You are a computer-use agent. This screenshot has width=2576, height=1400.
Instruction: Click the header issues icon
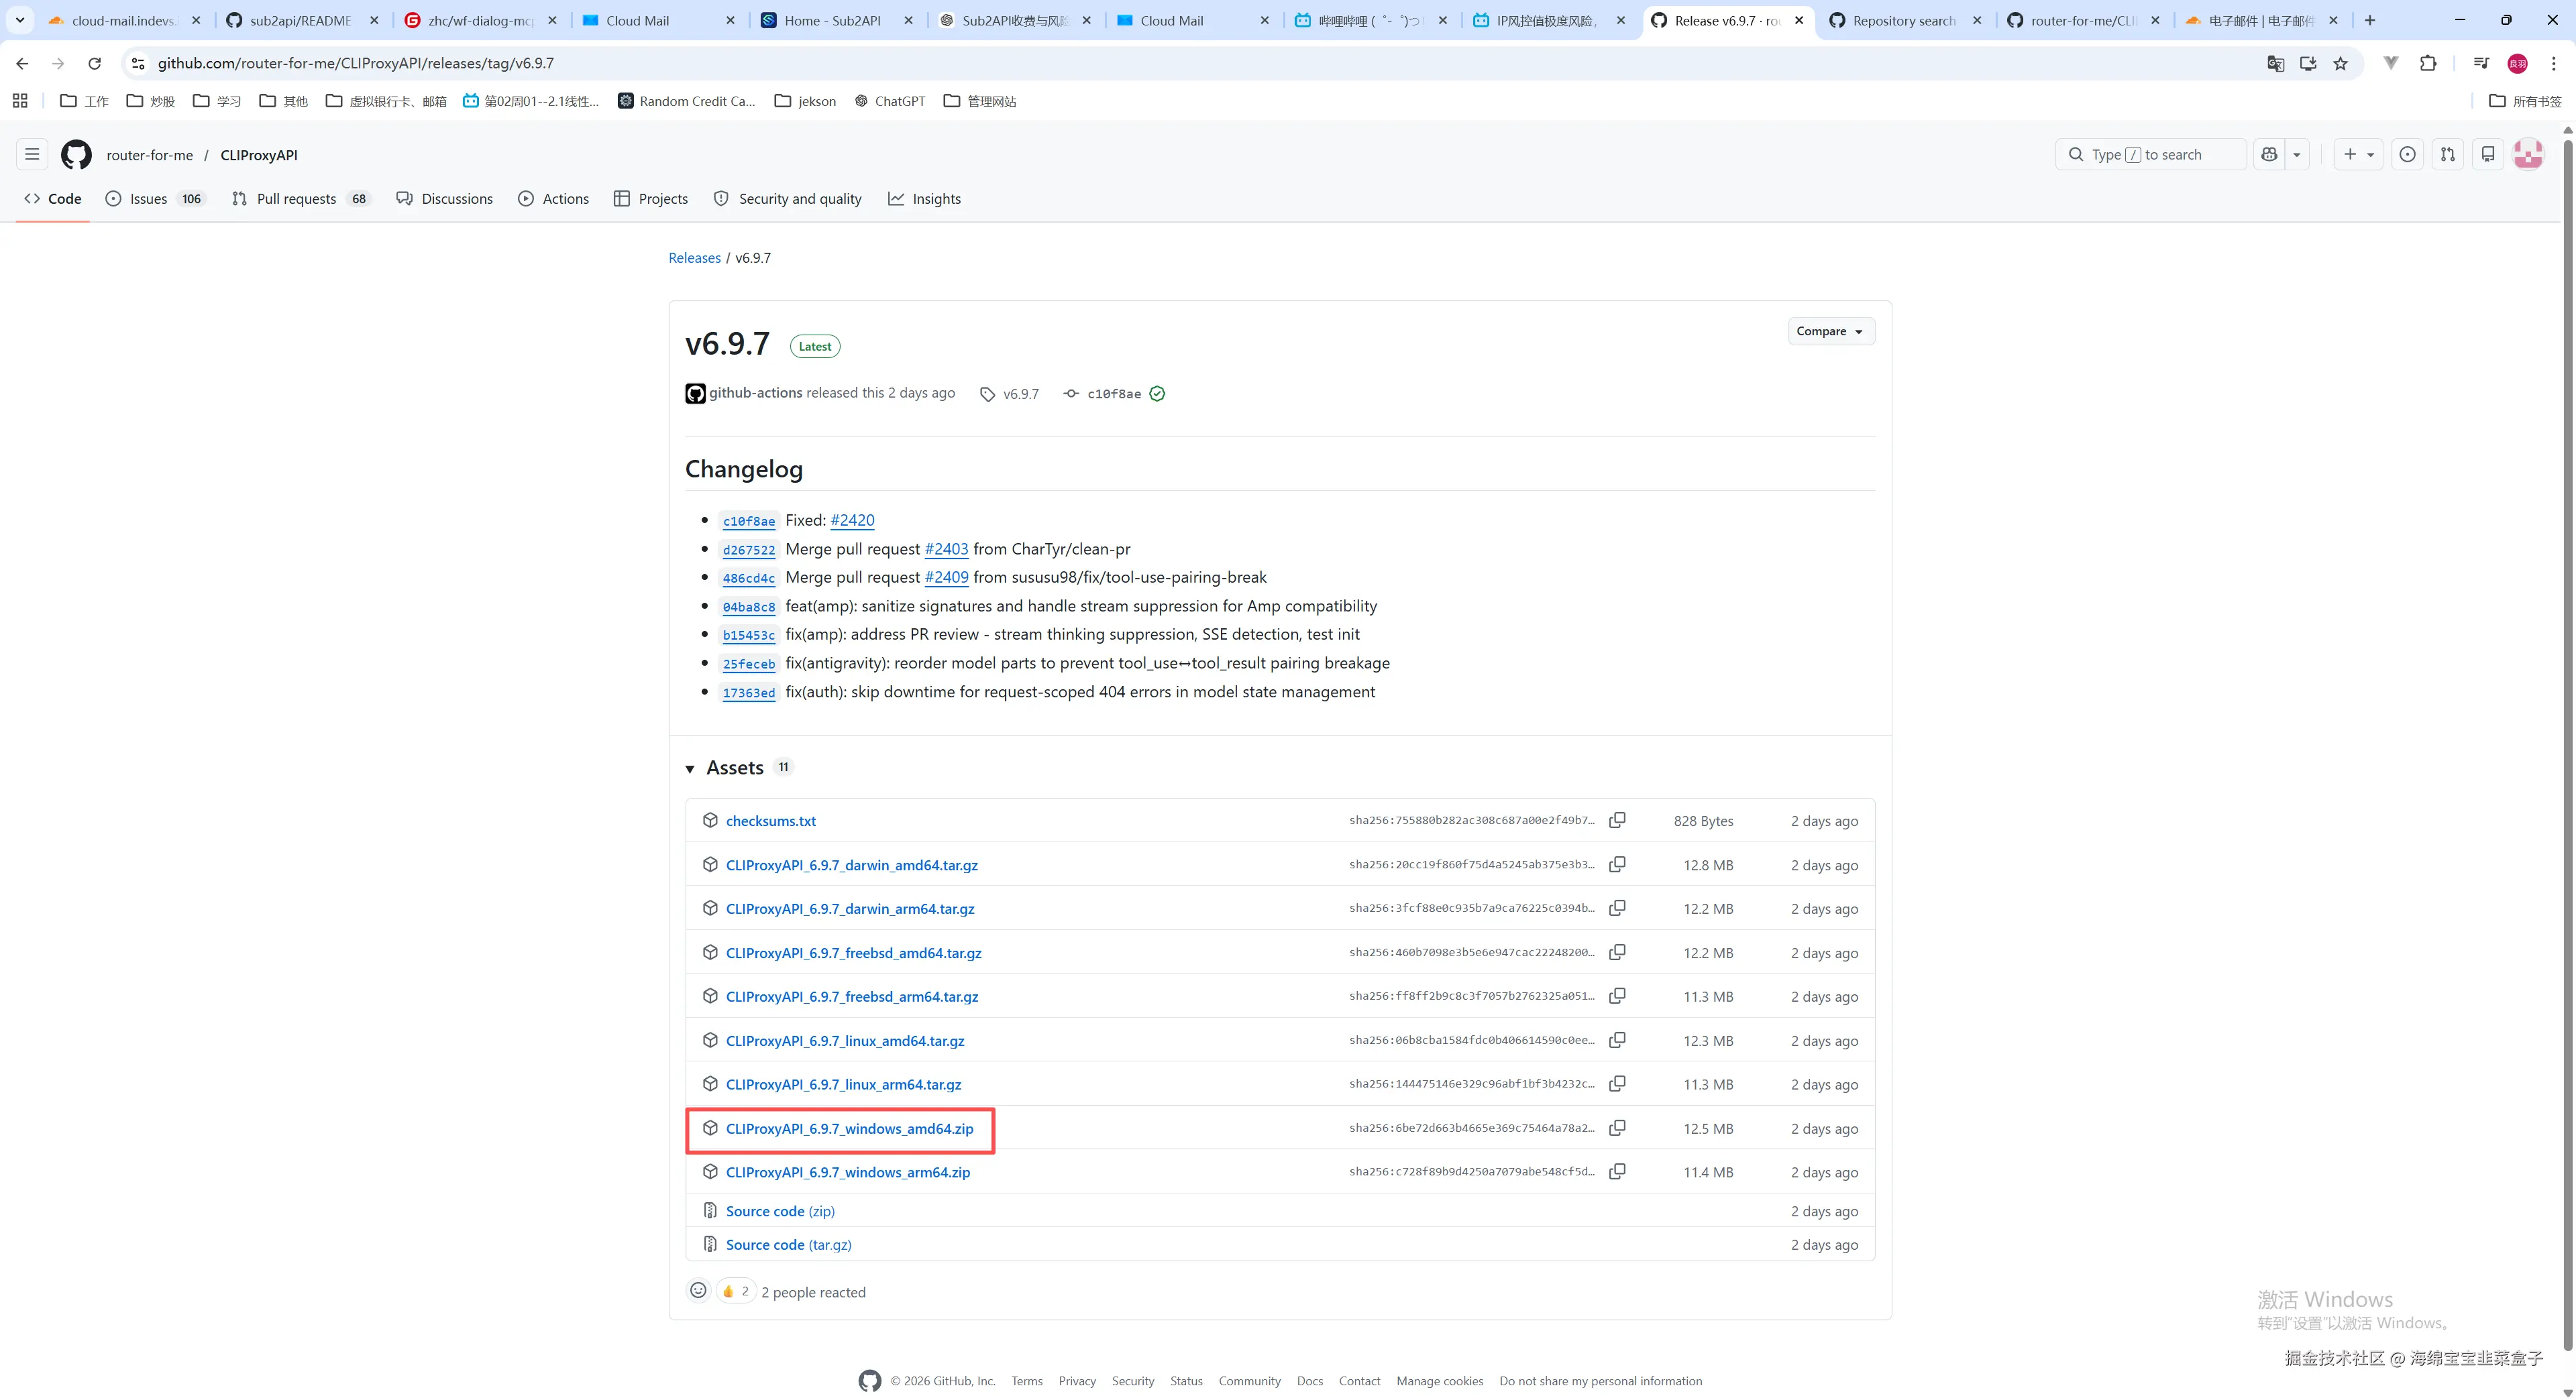click(x=2407, y=155)
